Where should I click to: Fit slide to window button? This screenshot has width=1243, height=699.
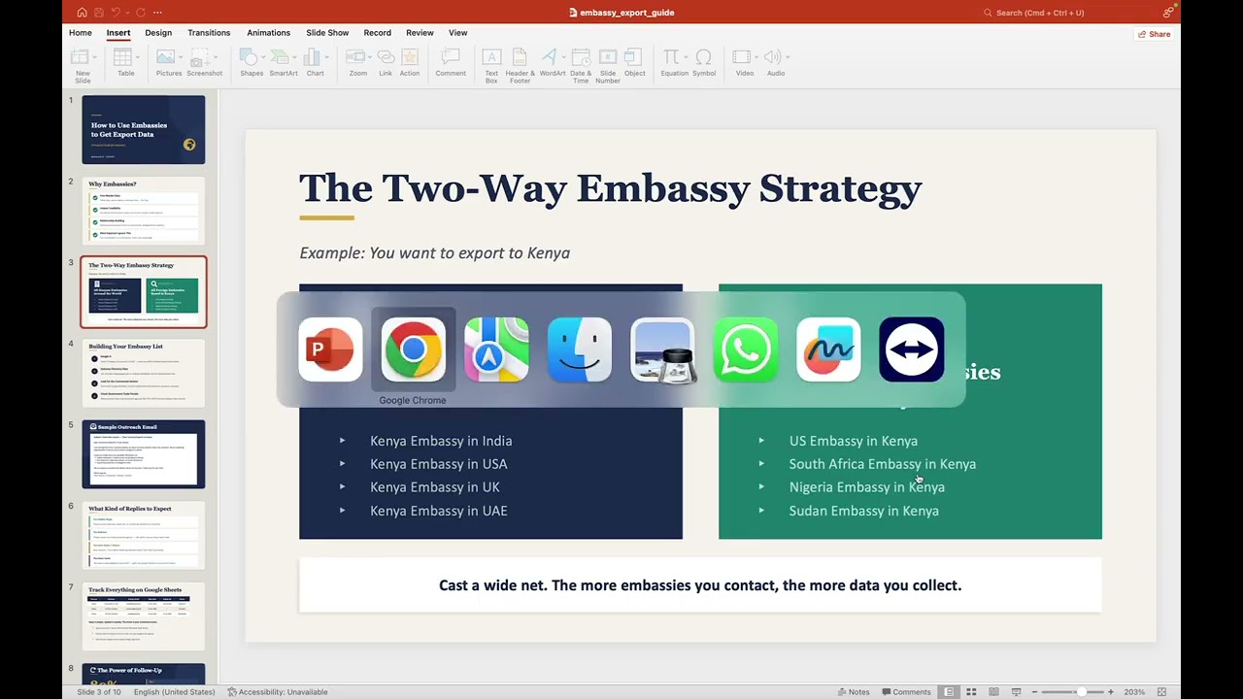(x=1160, y=692)
